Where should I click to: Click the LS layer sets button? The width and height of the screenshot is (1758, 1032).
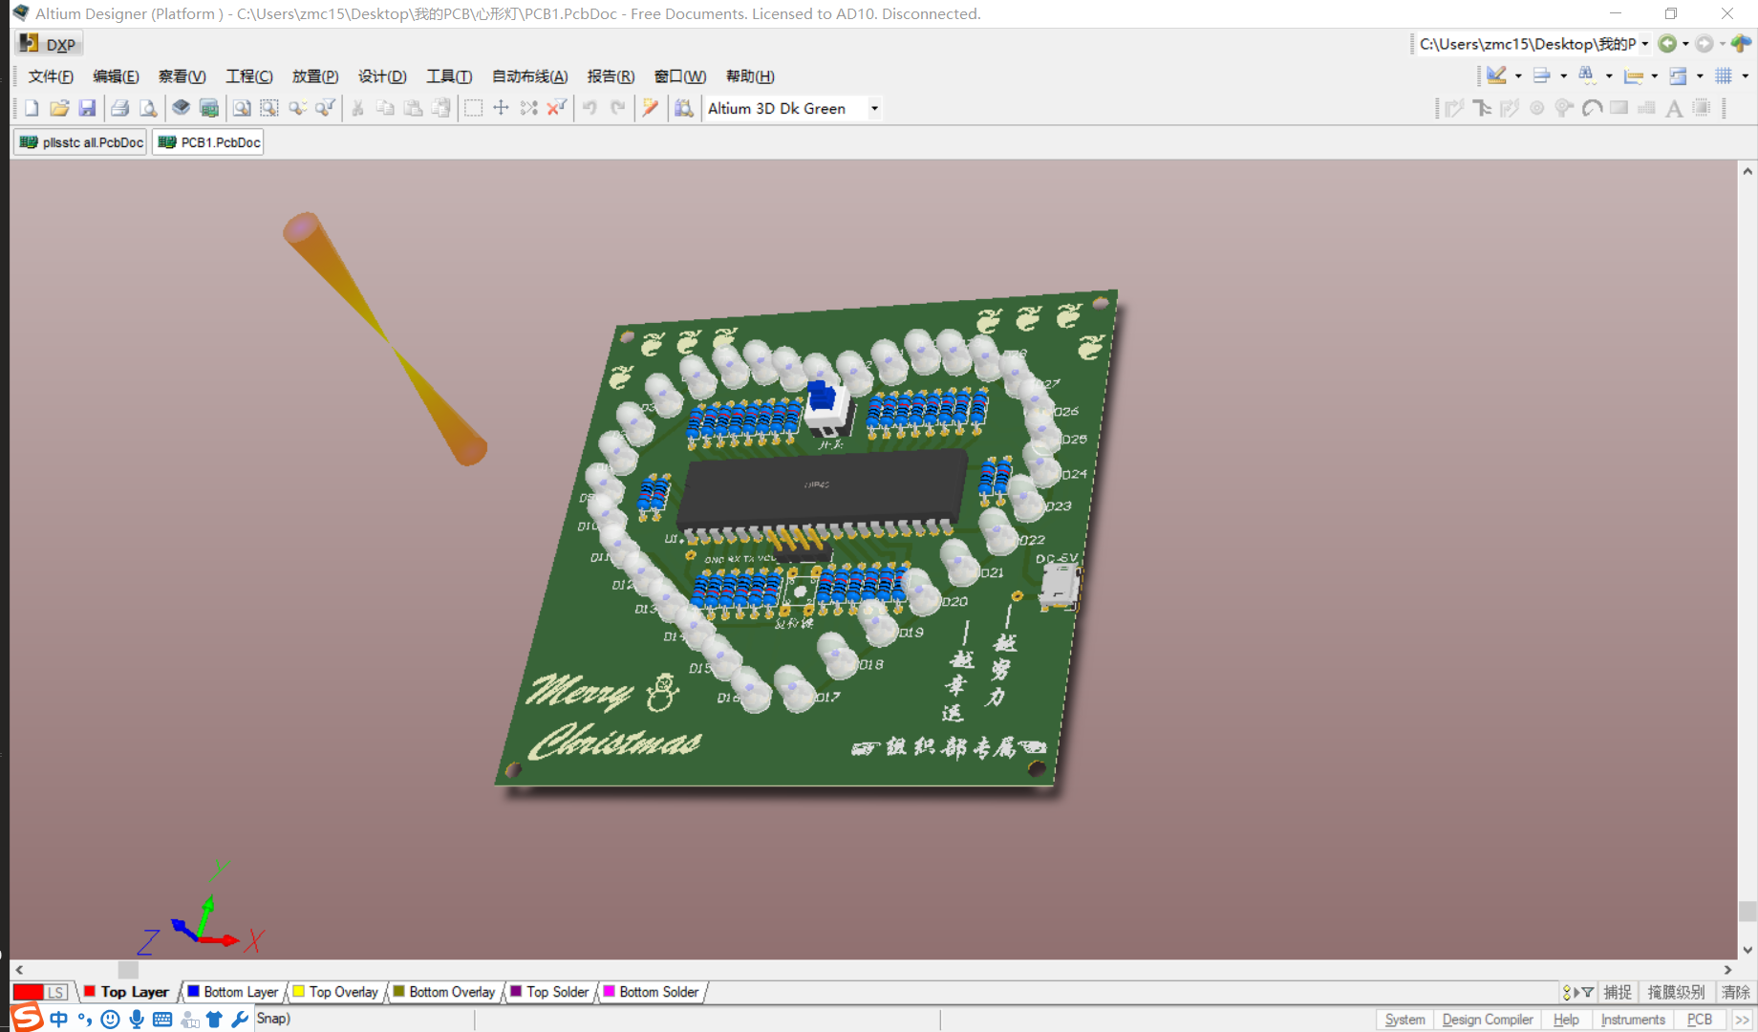pyautogui.click(x=56, y=992)
